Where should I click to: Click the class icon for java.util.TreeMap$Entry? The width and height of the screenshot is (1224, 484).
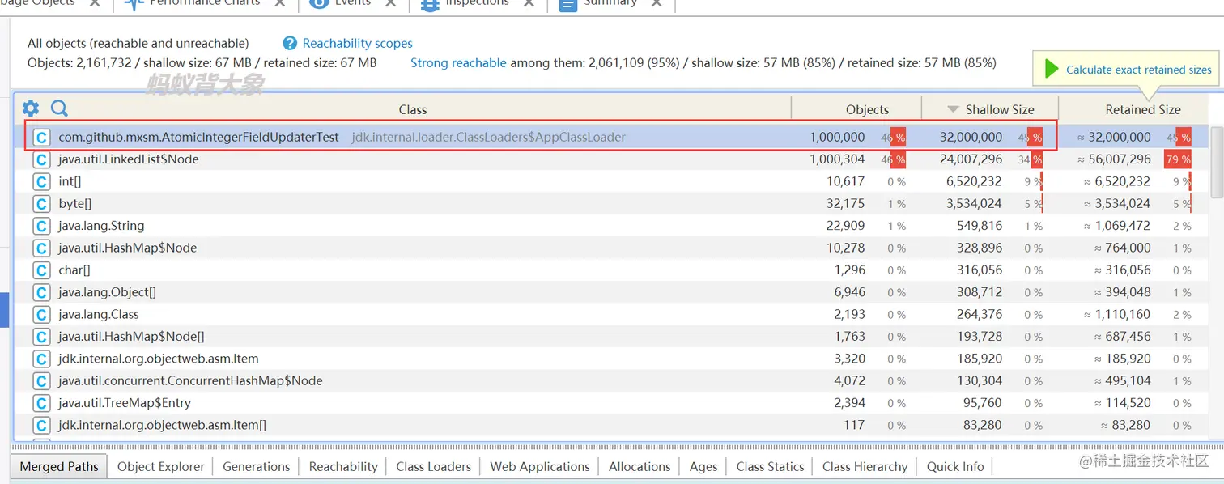pyautogui.click(x=41, y=403)
